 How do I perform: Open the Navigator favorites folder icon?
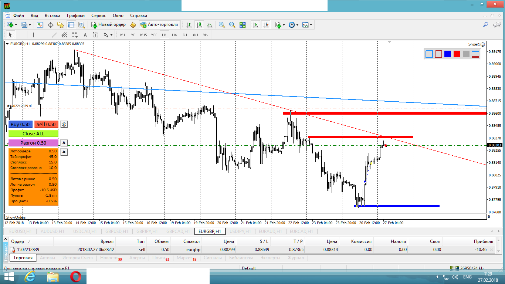pos(61,25)
